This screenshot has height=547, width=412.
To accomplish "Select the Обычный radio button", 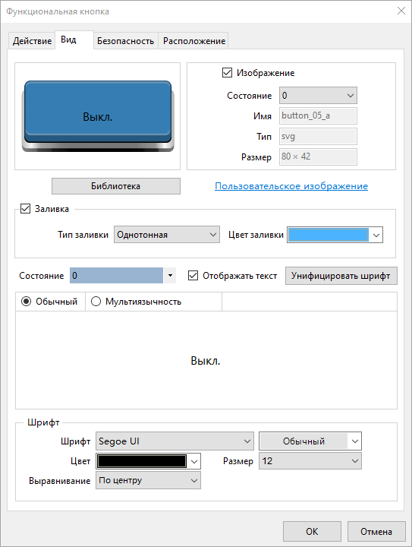I will (x=26, y=301).
